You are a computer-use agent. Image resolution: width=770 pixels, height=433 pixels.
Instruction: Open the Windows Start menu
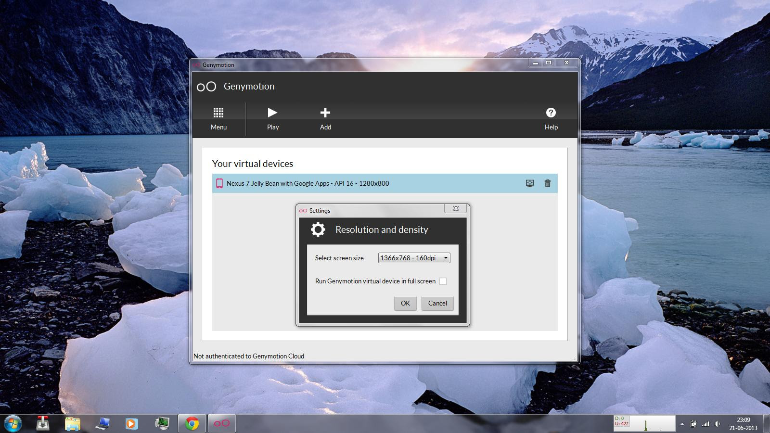(x=13, y=423)
